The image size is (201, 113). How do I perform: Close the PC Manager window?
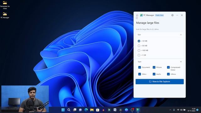(182, 15)
